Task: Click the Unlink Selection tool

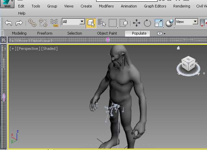Action: coord(43,23)
